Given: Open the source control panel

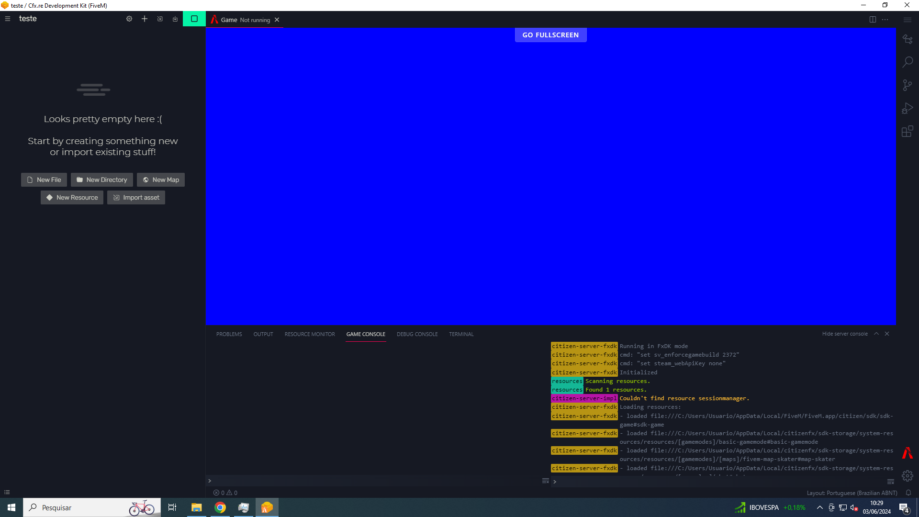Looking at the screenshot, I should 908,85.
